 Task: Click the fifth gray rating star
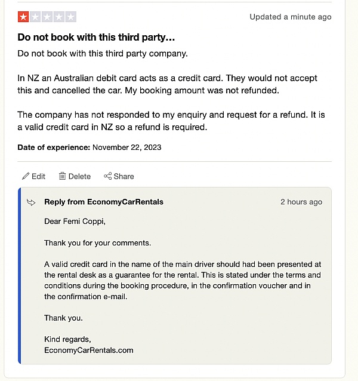coord(70,17)
